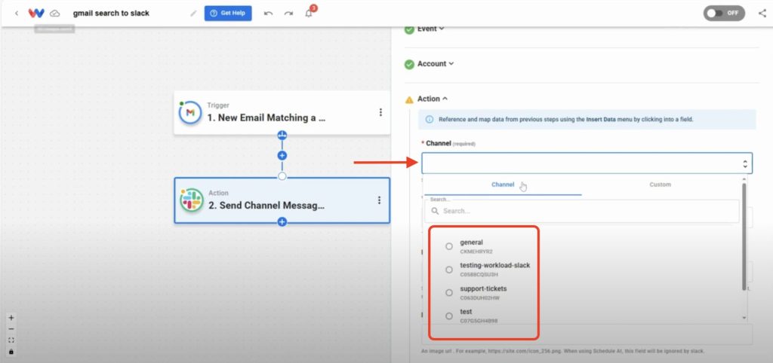
Task: Click the testing-workload-slack channel name text
Action: (x=495, y=266)
